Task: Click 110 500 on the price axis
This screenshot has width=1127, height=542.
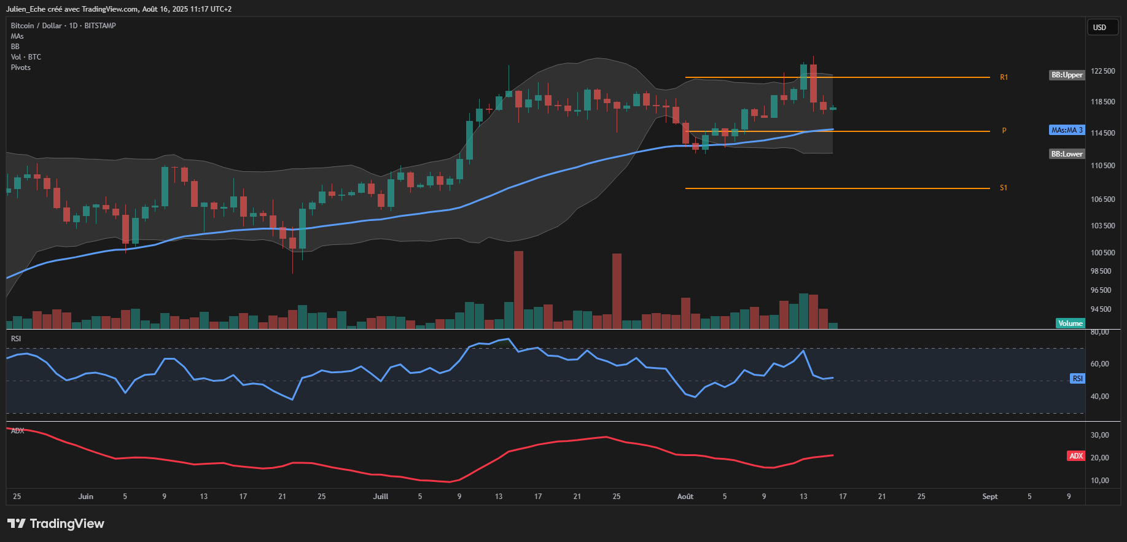Action: coord(1103,166)
